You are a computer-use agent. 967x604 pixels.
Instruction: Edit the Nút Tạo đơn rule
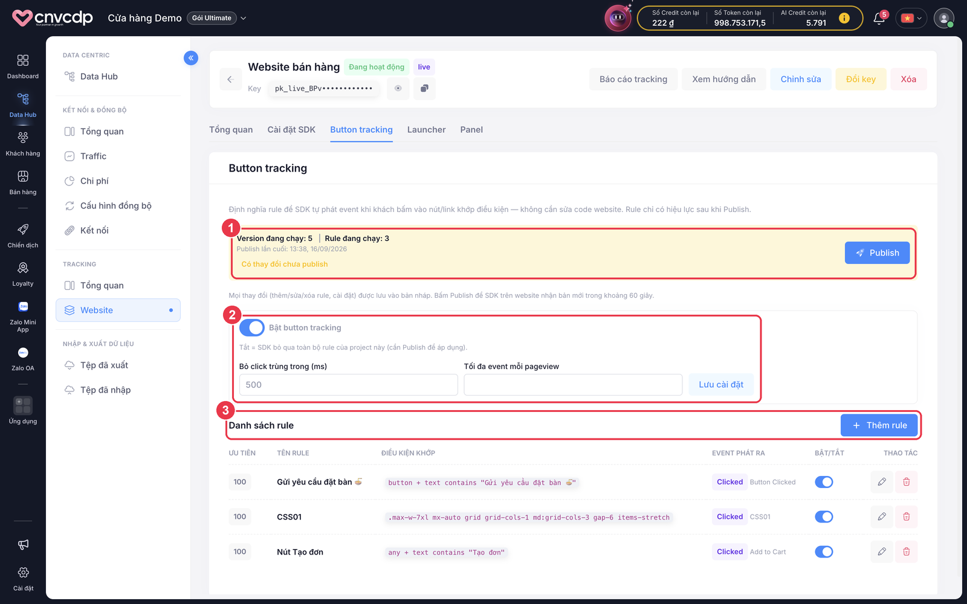882,552
